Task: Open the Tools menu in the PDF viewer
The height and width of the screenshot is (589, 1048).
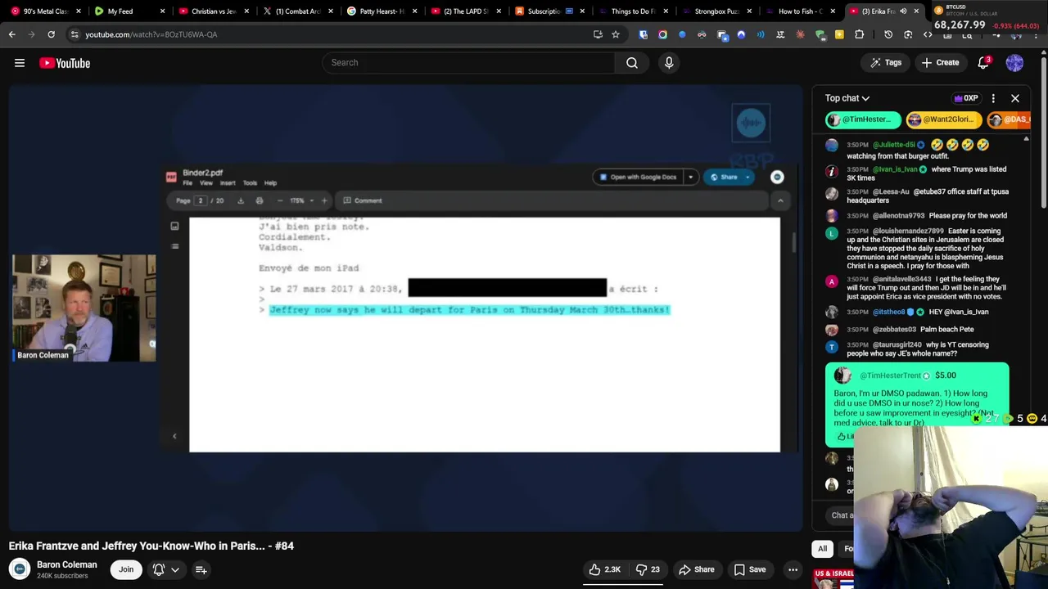Action: (250, 183)
